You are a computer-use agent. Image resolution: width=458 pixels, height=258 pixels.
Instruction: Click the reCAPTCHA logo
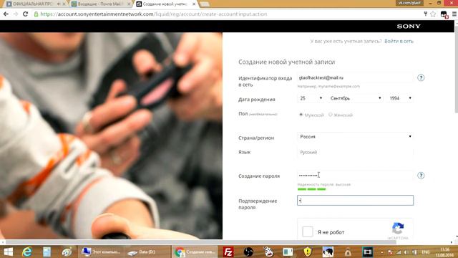[398, 228]
